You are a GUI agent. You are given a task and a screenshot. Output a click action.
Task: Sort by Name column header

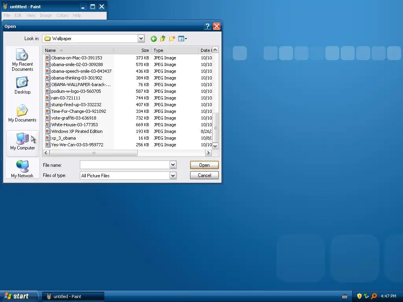[x=78, y=50]
